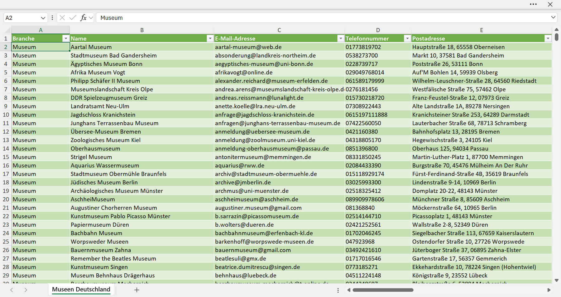Select row 15 header
This screenshot has height=297, width=561.
[6, 157]
